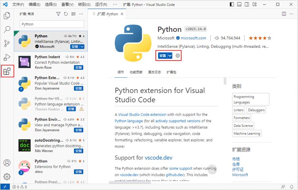The height and width of the screenshot is (190, 298).
Task: Open the Search view in activity bar
Action: click(7, 29)
